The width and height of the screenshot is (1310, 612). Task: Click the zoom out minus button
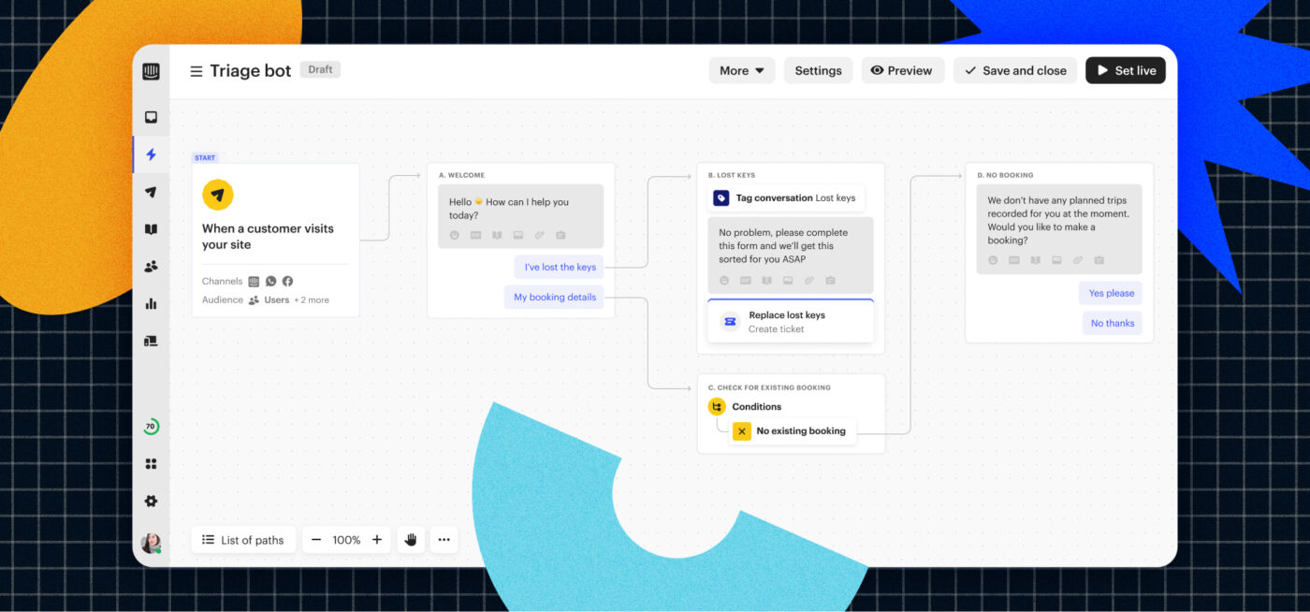(x=316, y=540)
